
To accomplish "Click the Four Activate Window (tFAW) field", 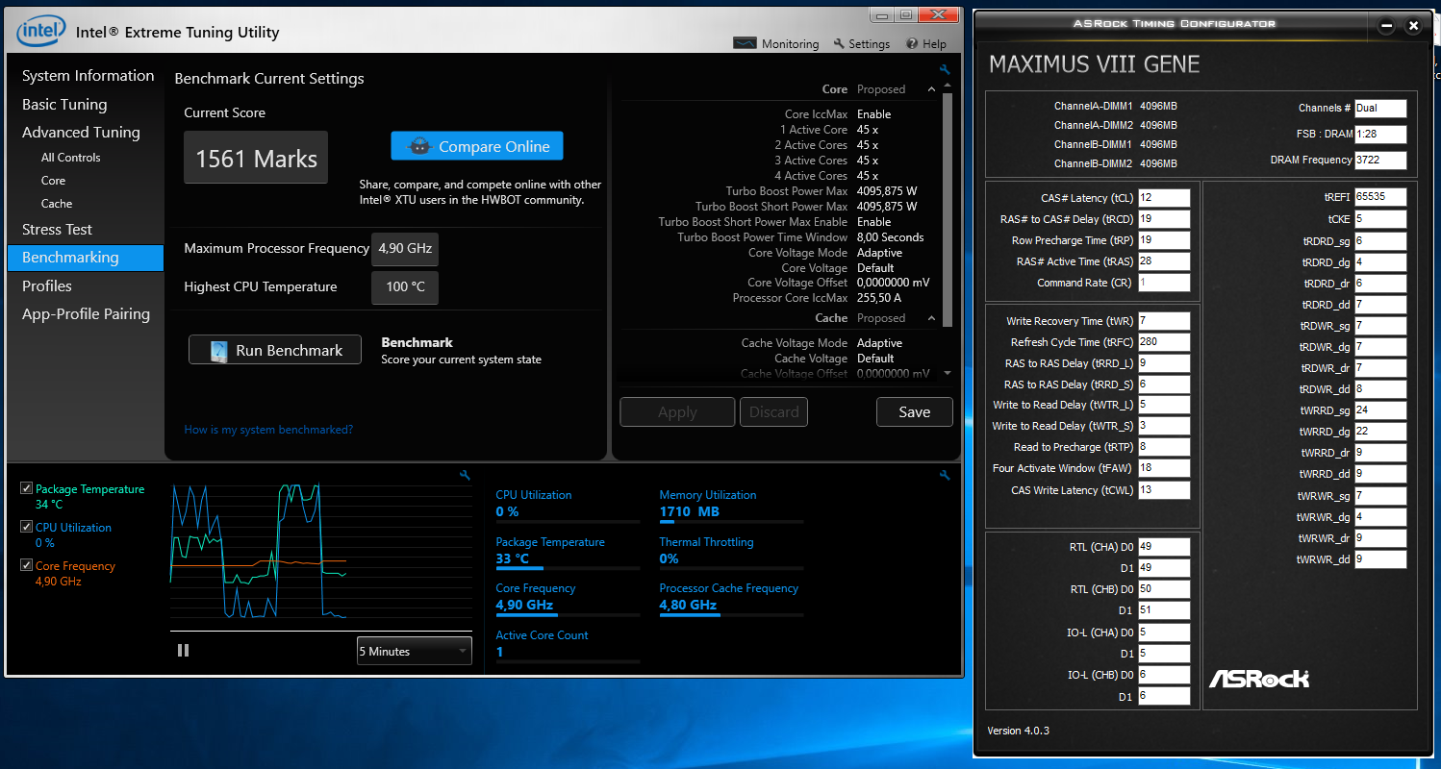I will [1164, 469].
